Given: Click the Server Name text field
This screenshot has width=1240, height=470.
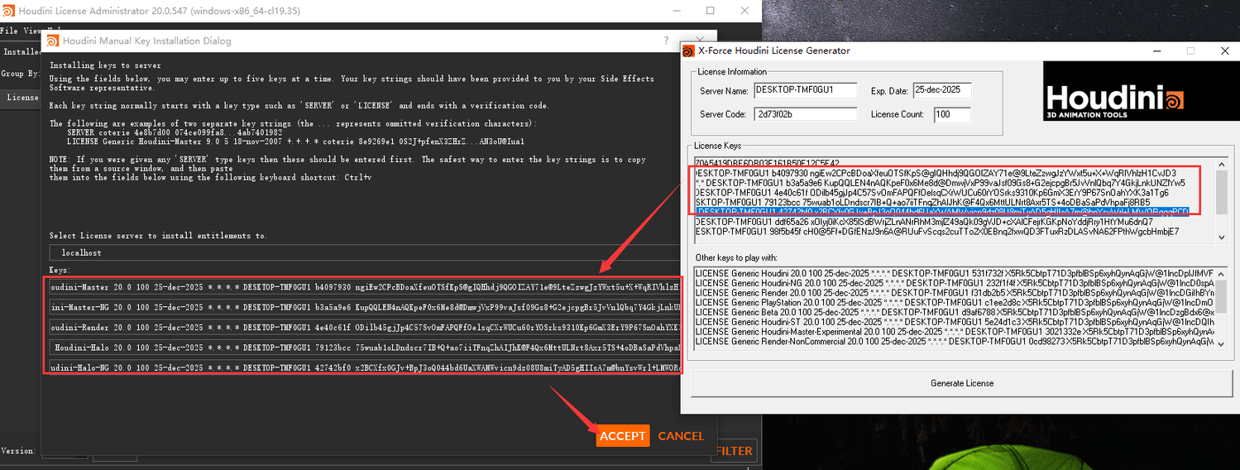Looking at the screenshot, I should point(804,90).
